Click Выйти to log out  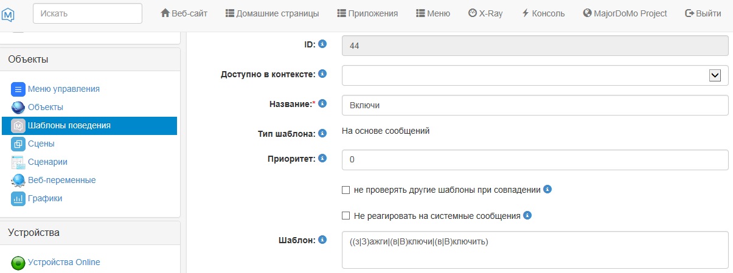[703, 13]
